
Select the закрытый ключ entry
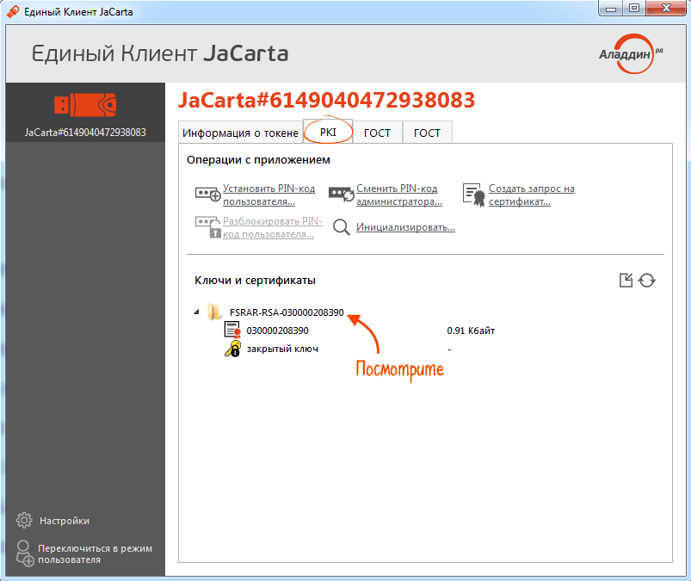282,349
